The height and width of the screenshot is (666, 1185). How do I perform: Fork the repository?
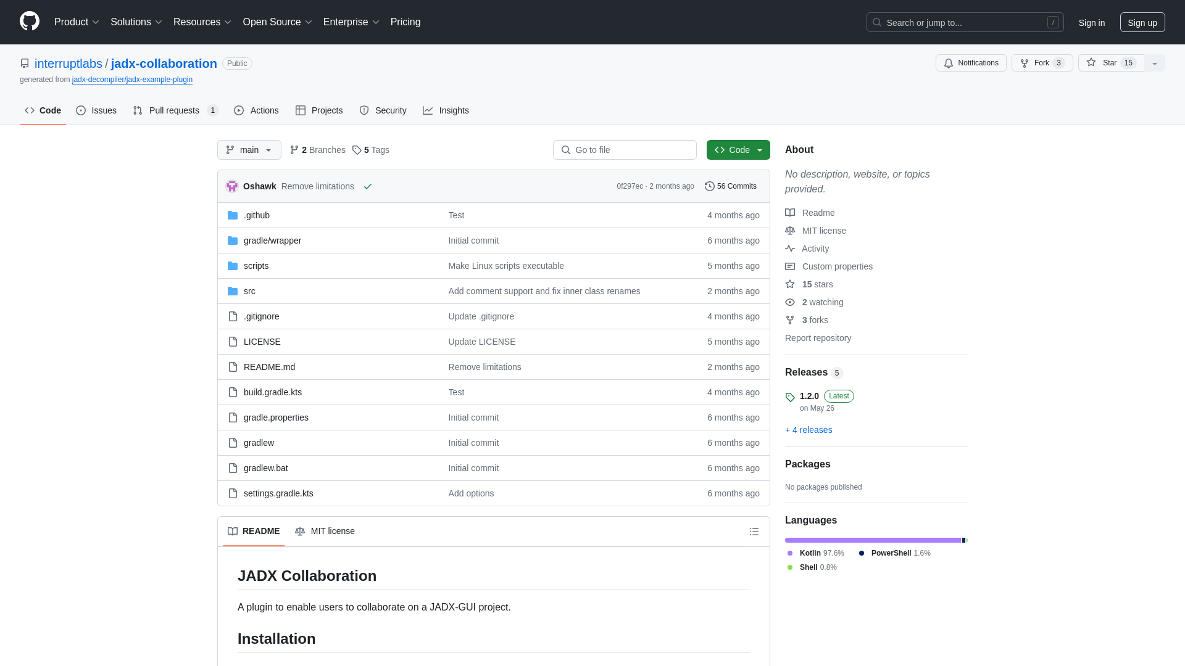click(x=1042, y=63)
